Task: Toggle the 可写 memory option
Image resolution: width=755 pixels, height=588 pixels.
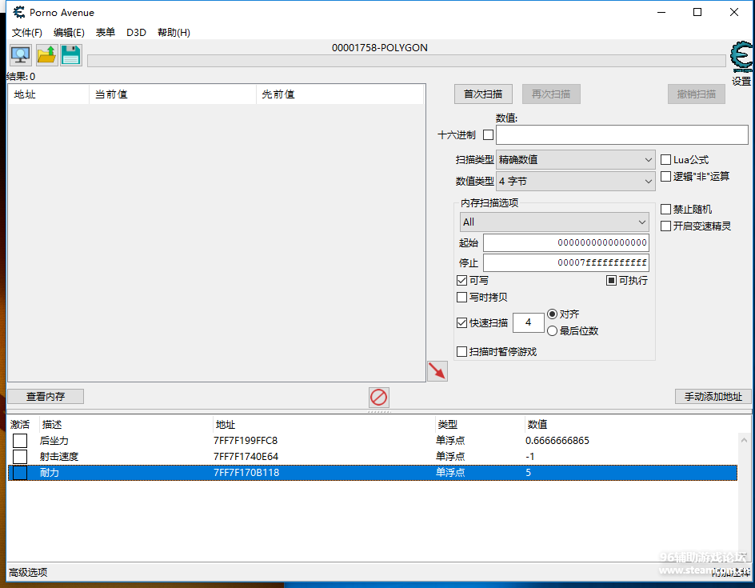Action: [x=461, y=280]
